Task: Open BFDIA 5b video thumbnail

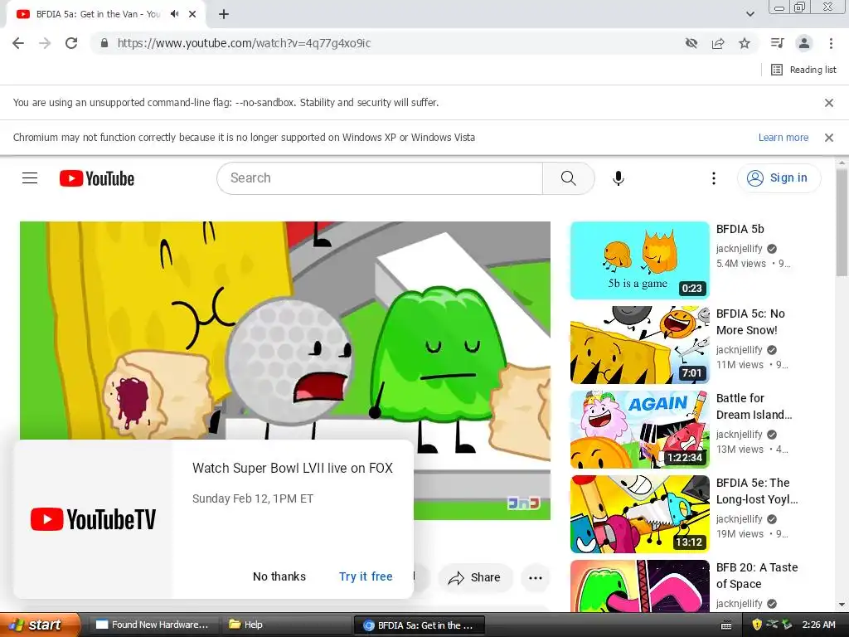Action: coord(640,260)
